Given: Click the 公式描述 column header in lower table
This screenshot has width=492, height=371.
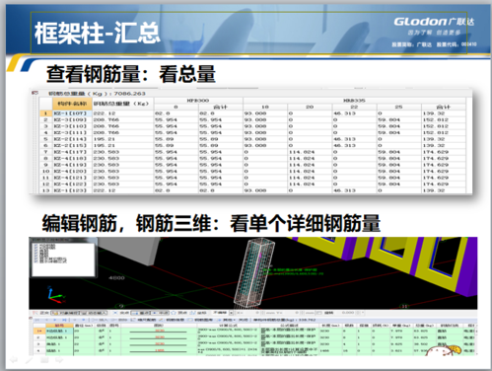Looking at the screenshot, I should click(x=289, y=326).
